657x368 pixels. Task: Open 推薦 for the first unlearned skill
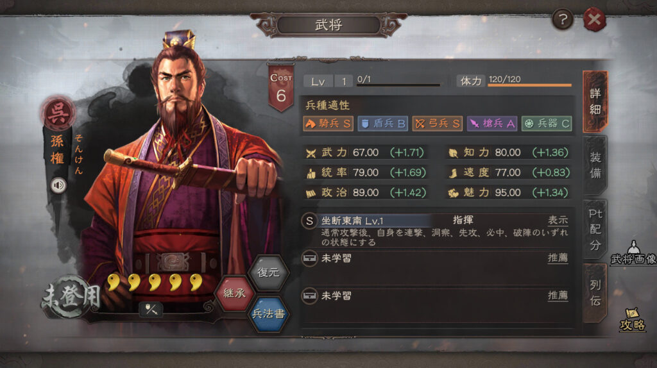coord(558,258)
